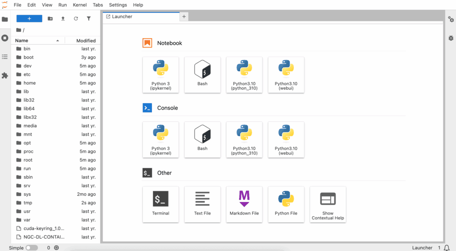Select the Launcher tab
The height and width of the screenshot is (251, 456).
tap(122, 16)
